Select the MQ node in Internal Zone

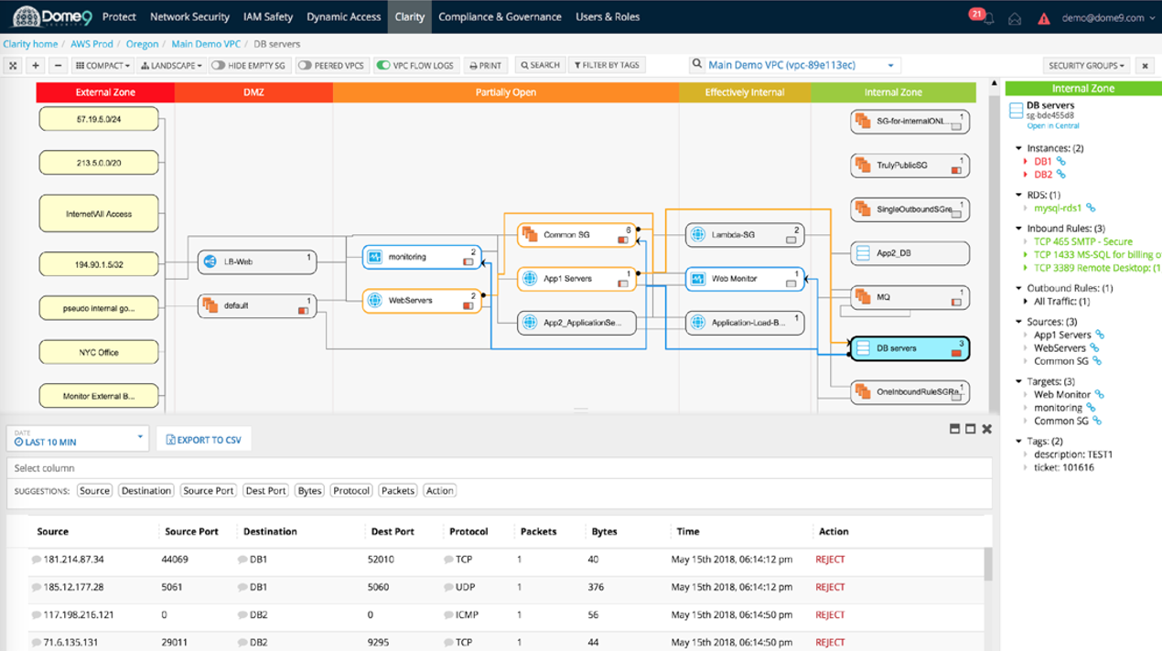click(x=909, y=297)
